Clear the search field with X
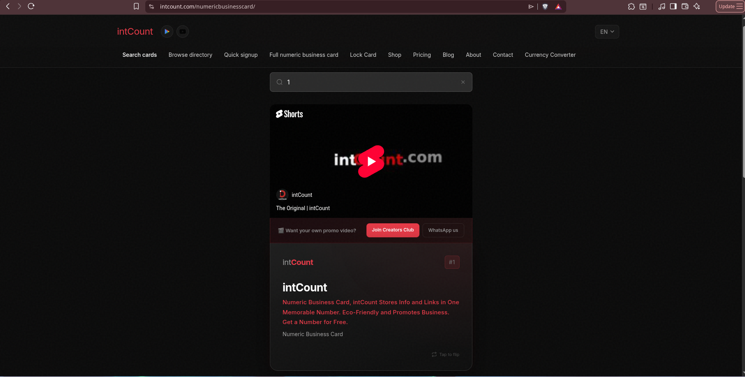The image size is (745, 377). coord(463,82)
